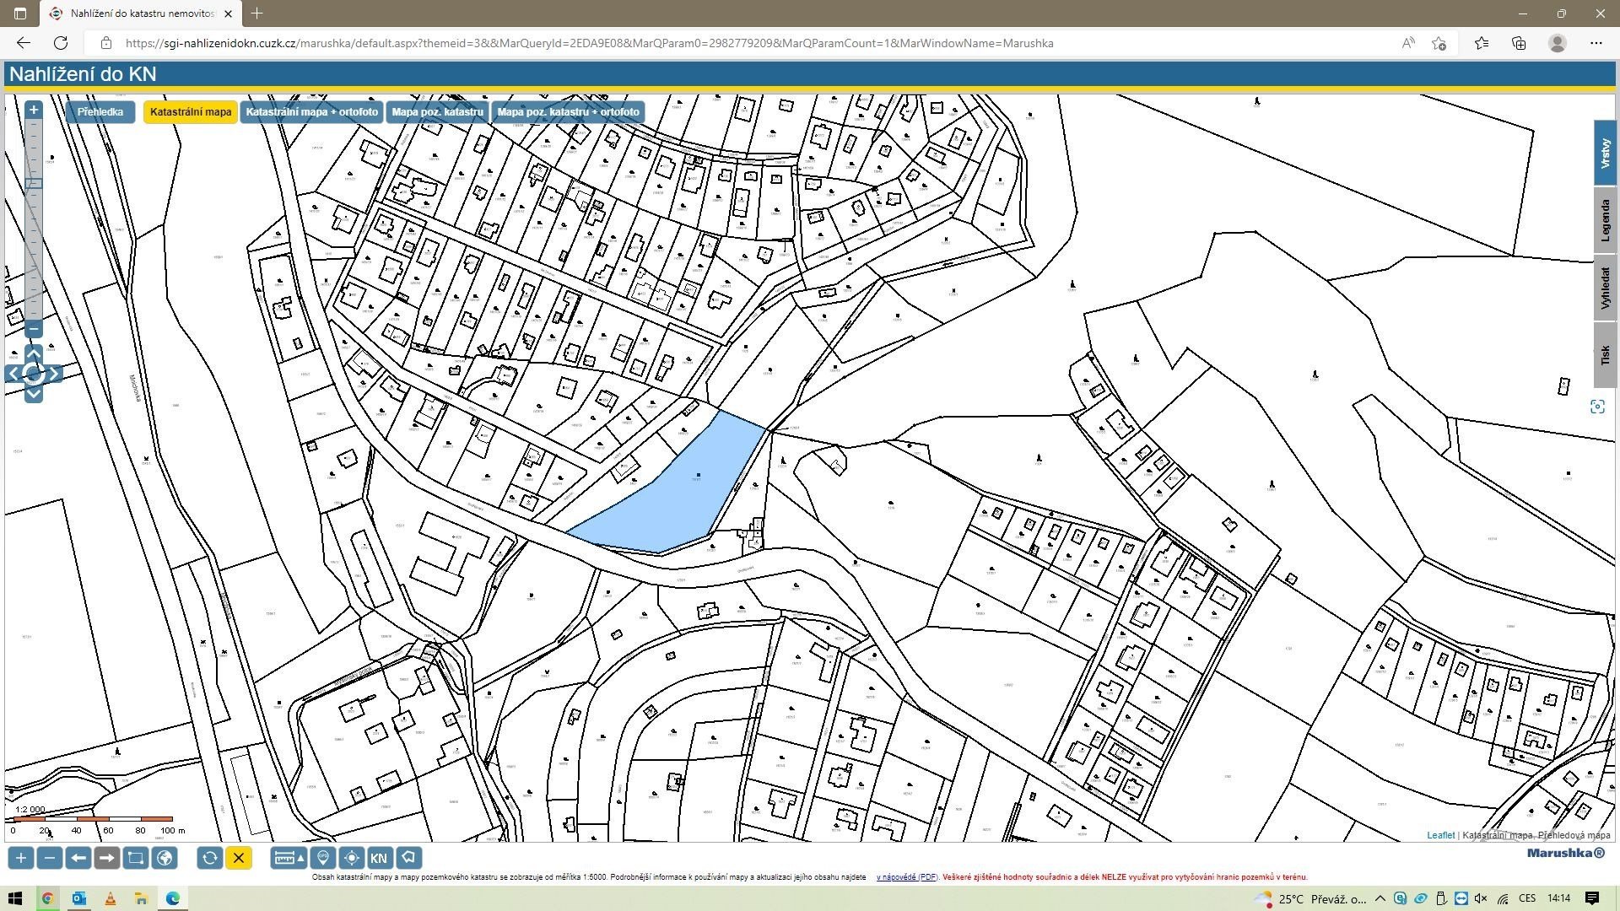
Task: Open a new browser tab
Action: pos(257,13)
